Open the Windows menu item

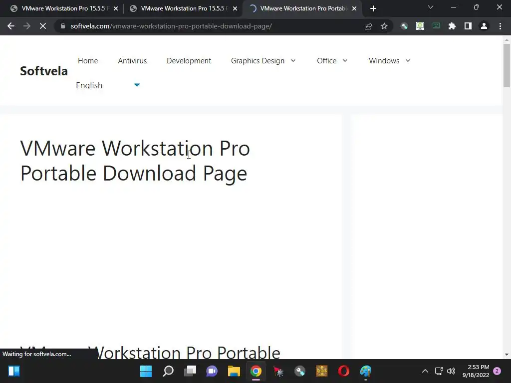pyautogui.click(x=384, y=60)
